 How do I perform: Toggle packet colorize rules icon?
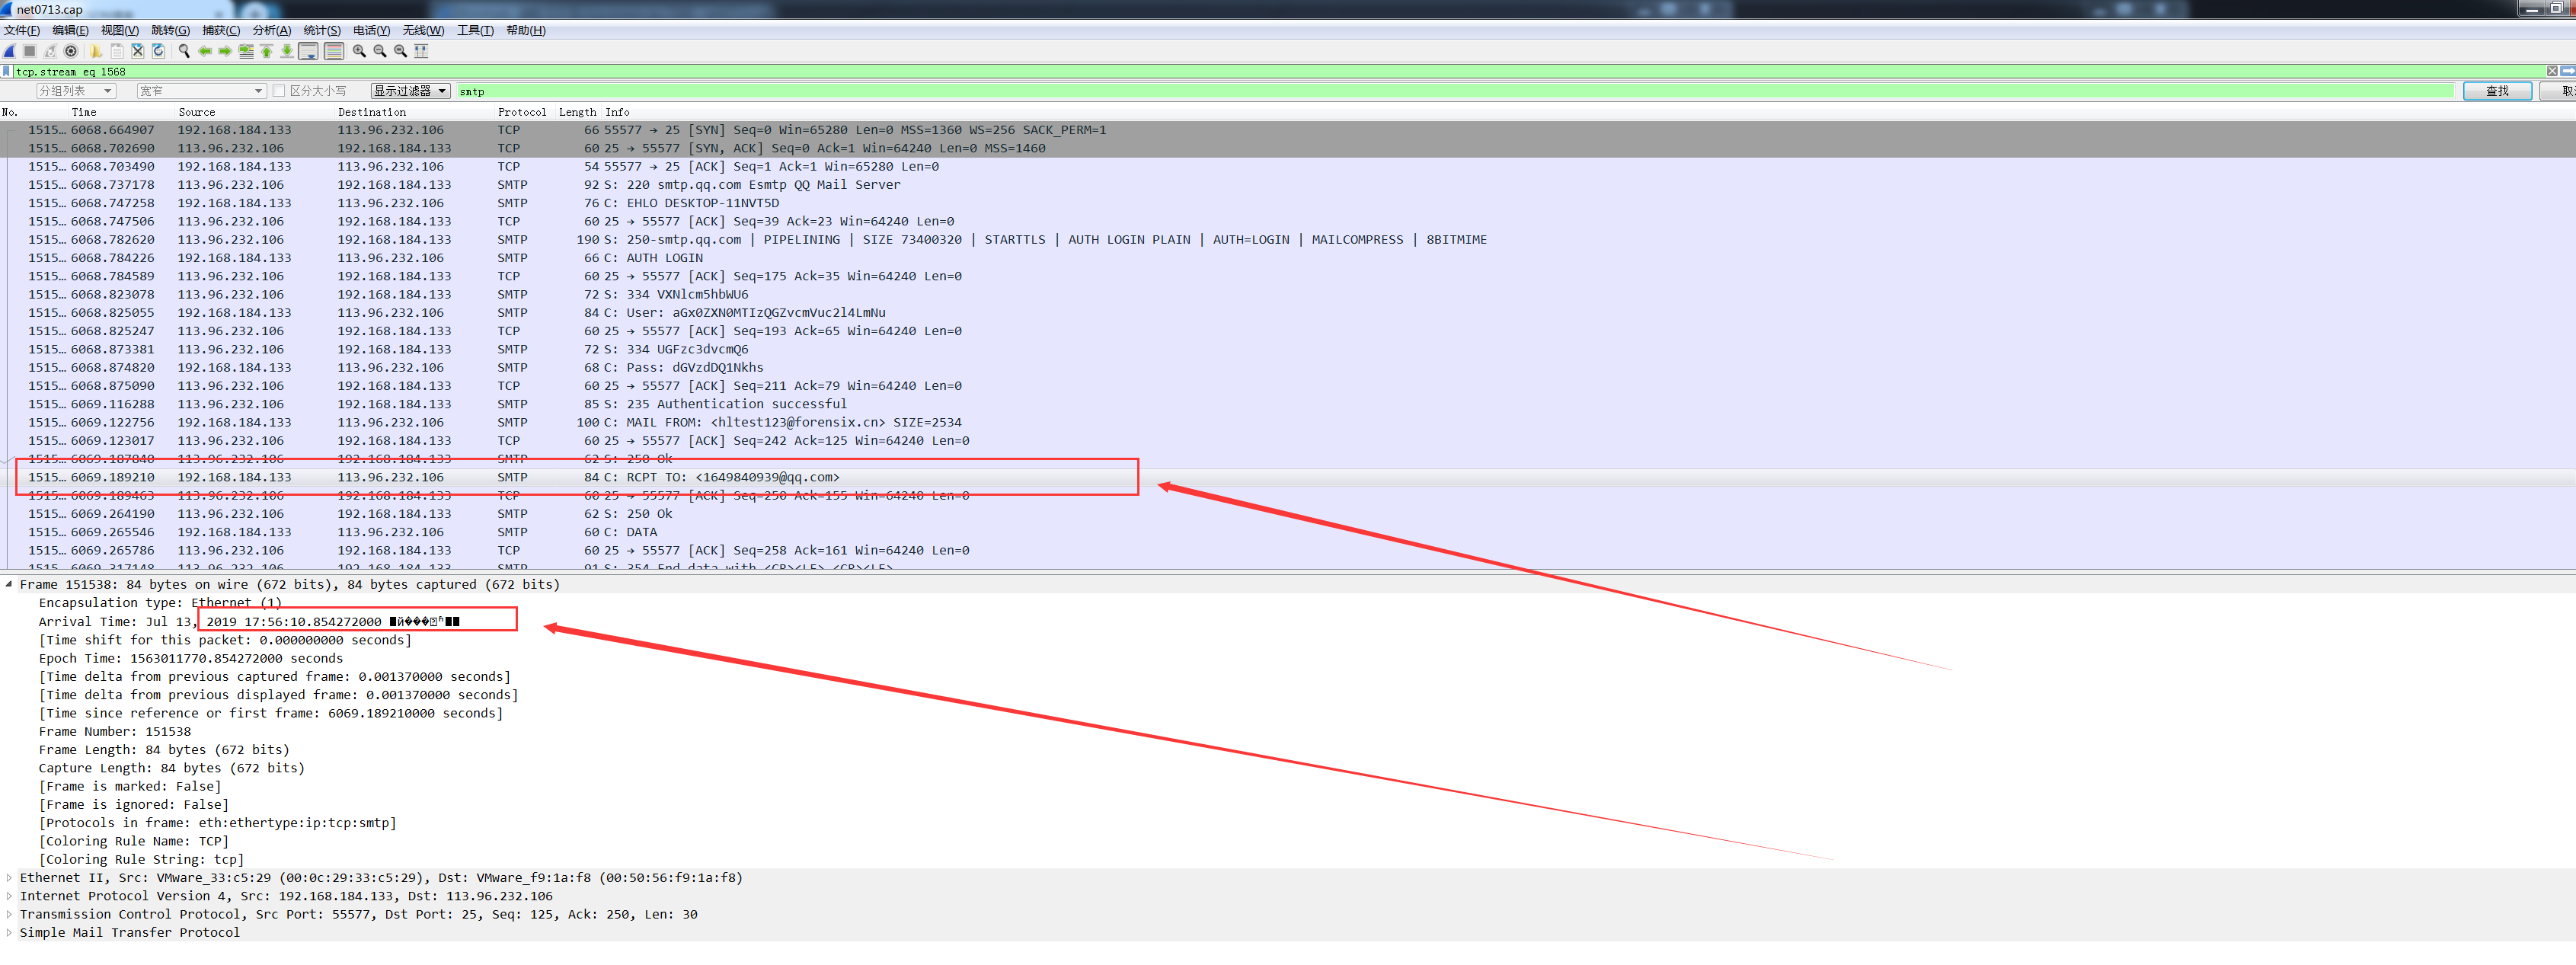tap(334, 51)
